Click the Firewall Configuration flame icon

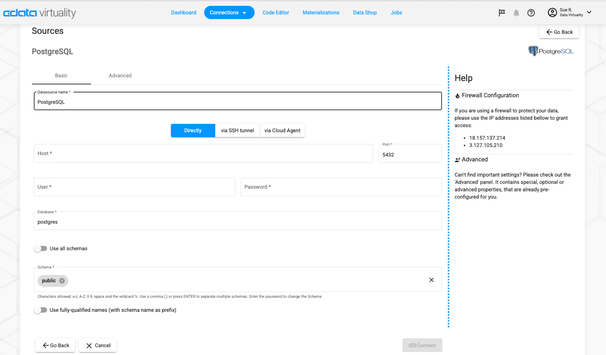pos(457,95)
